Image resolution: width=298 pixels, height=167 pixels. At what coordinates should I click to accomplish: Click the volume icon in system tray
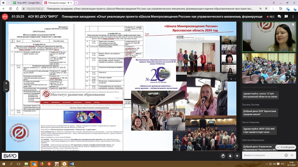tap(274, 164)
